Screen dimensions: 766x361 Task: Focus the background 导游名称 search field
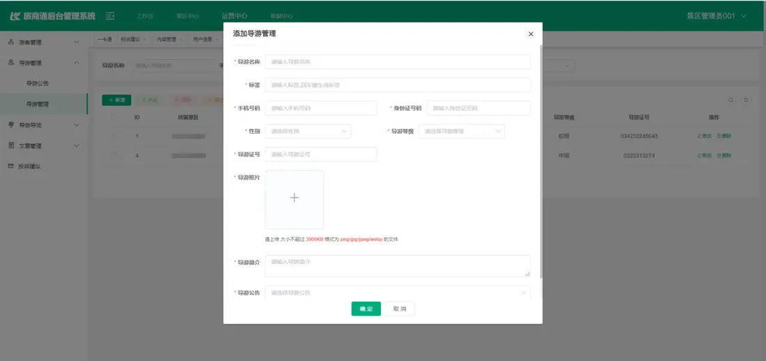tap(174, 66)
